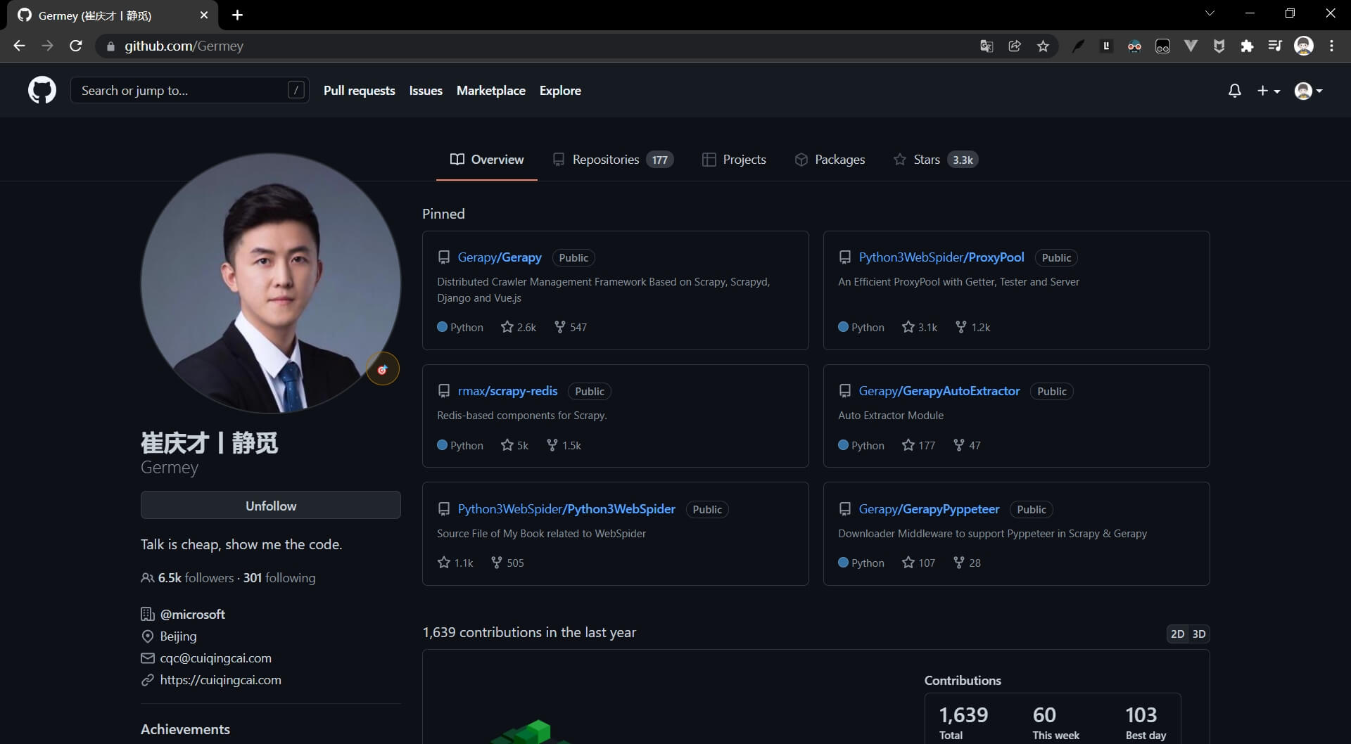Open the @microsoft organization link
Viewport: 1351px width, 744px height.
click(192, 614)
